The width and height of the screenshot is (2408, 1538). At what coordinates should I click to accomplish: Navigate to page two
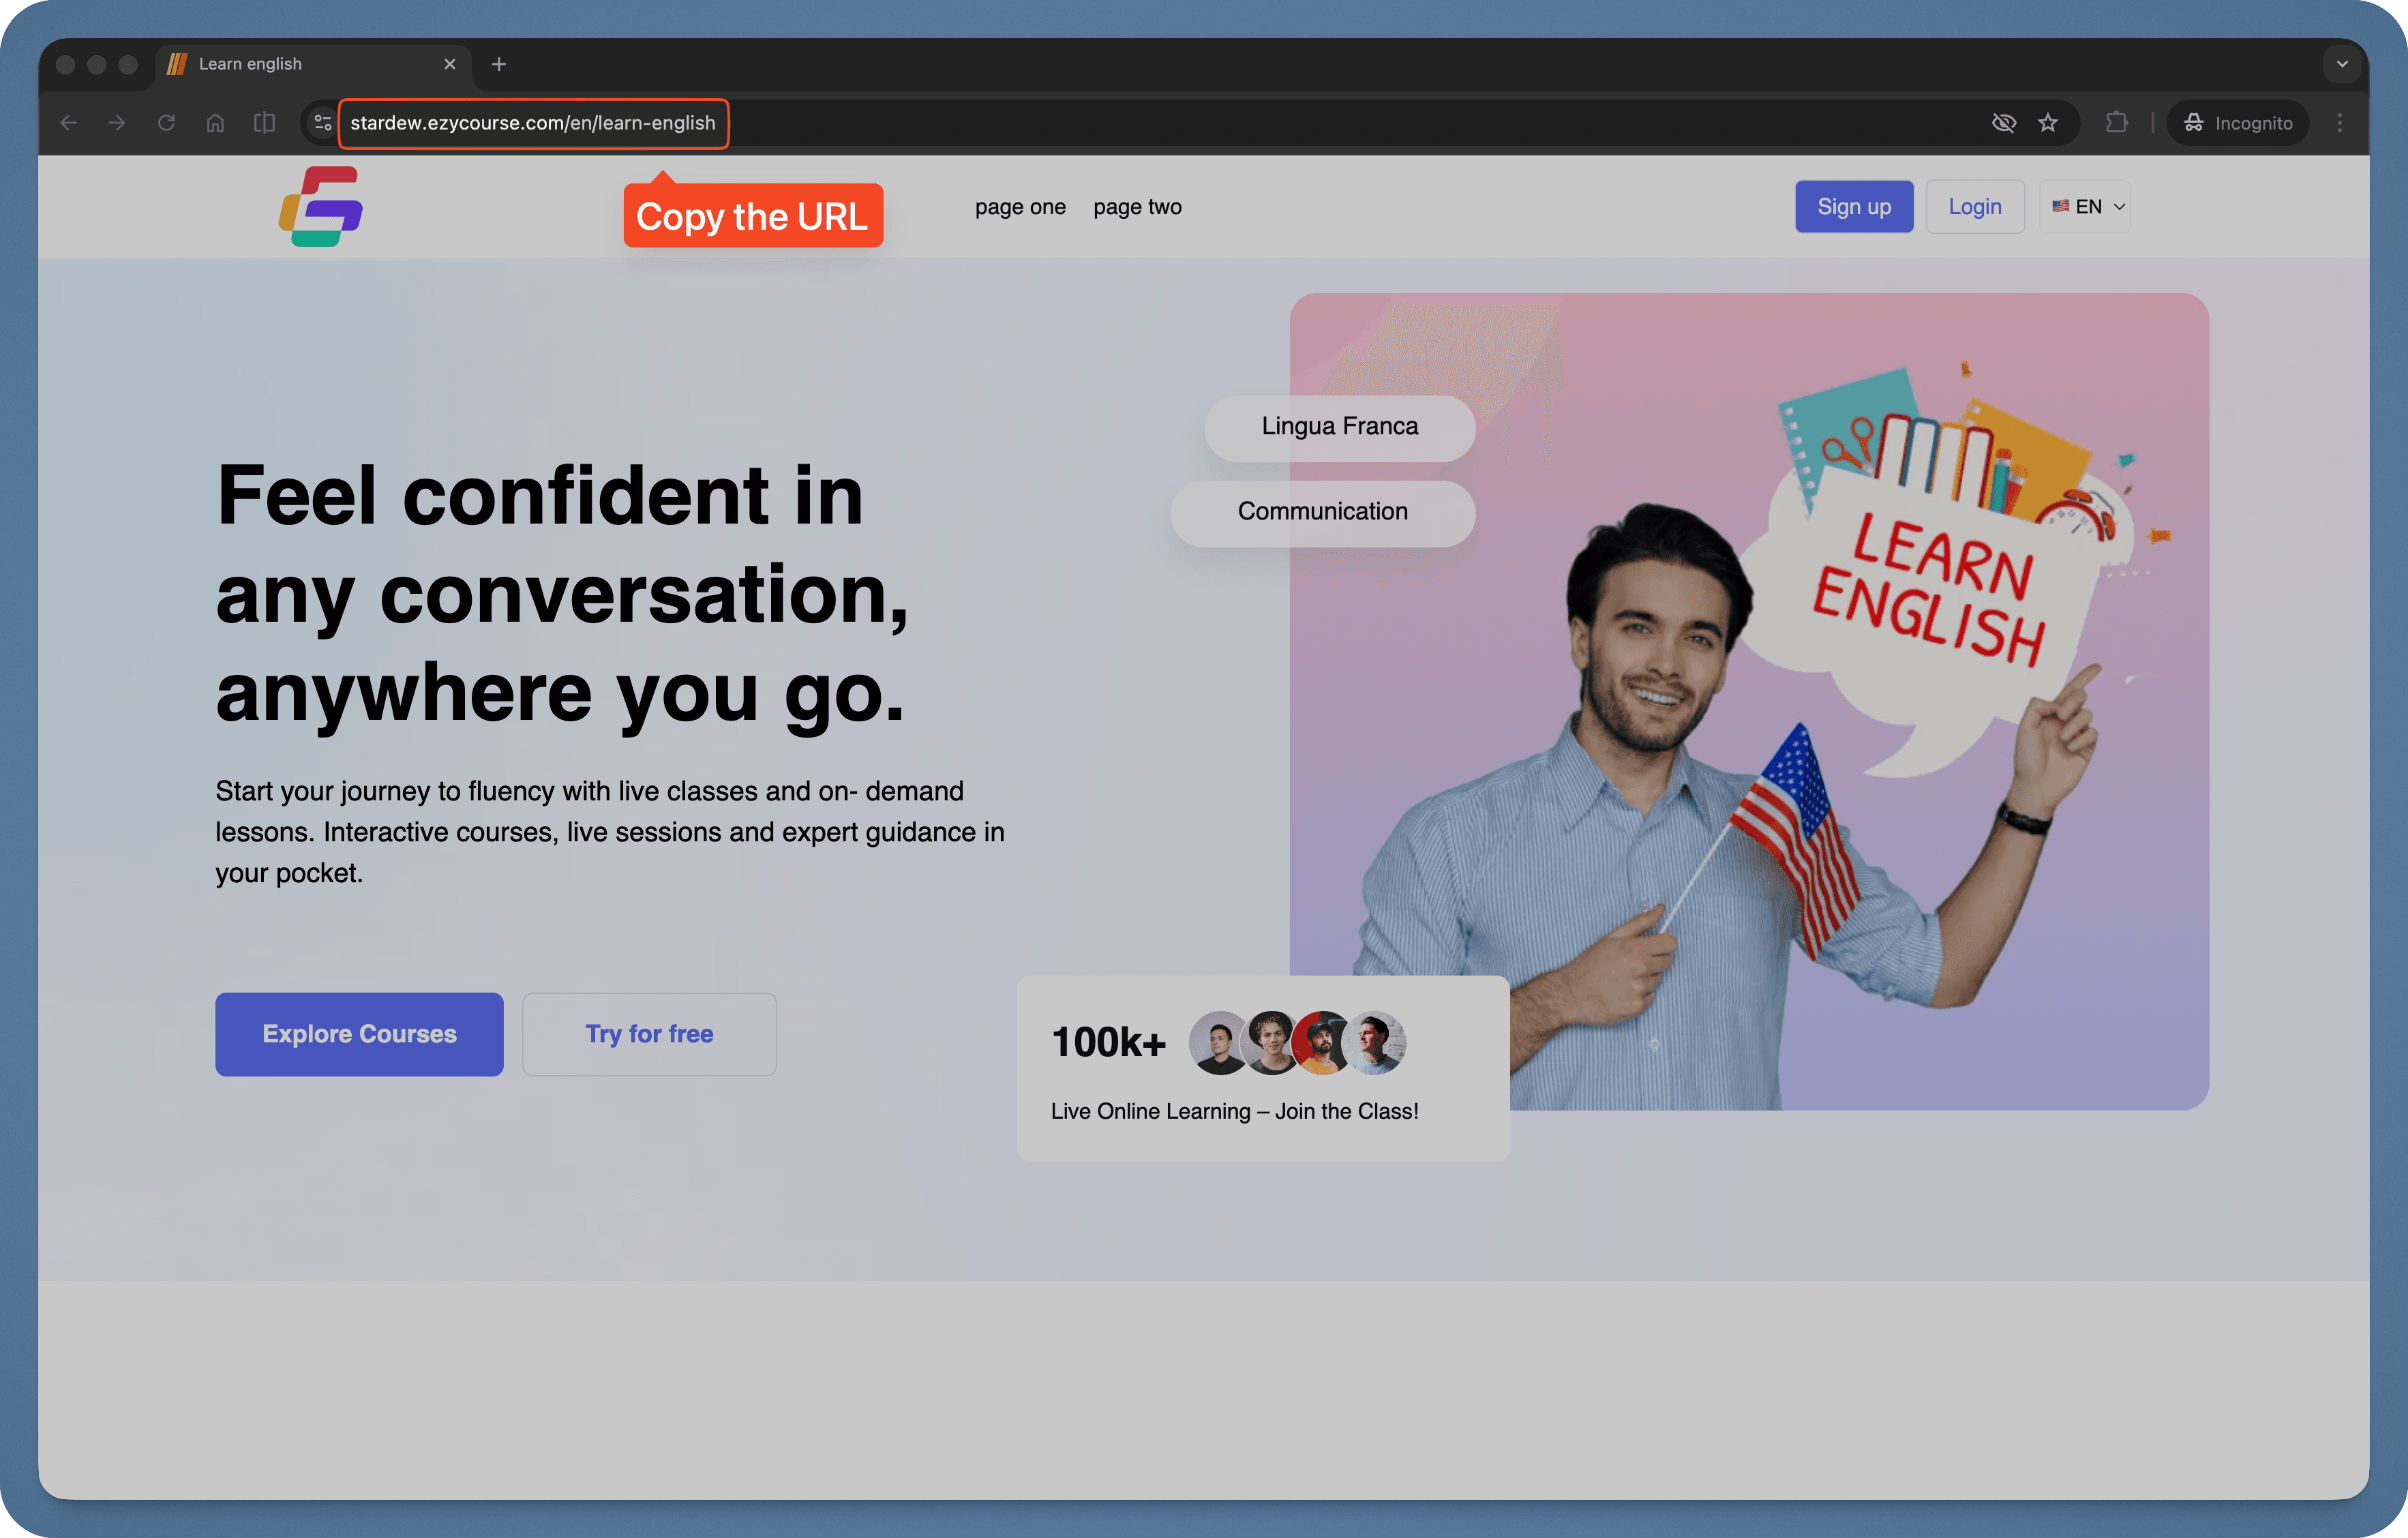[x=1137, y=207]
